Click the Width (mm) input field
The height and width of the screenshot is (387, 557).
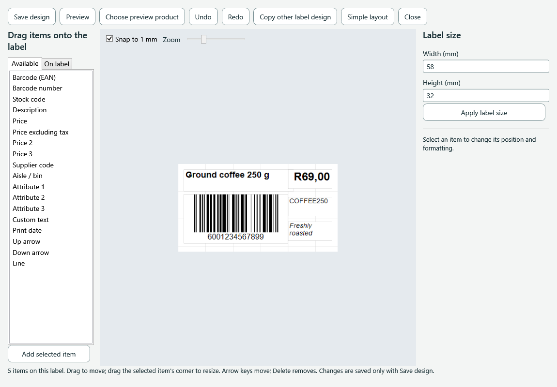486,66
